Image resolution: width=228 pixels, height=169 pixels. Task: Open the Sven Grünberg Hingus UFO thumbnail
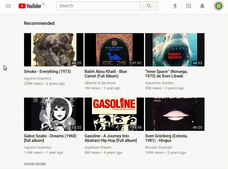[x=175, y=114]
